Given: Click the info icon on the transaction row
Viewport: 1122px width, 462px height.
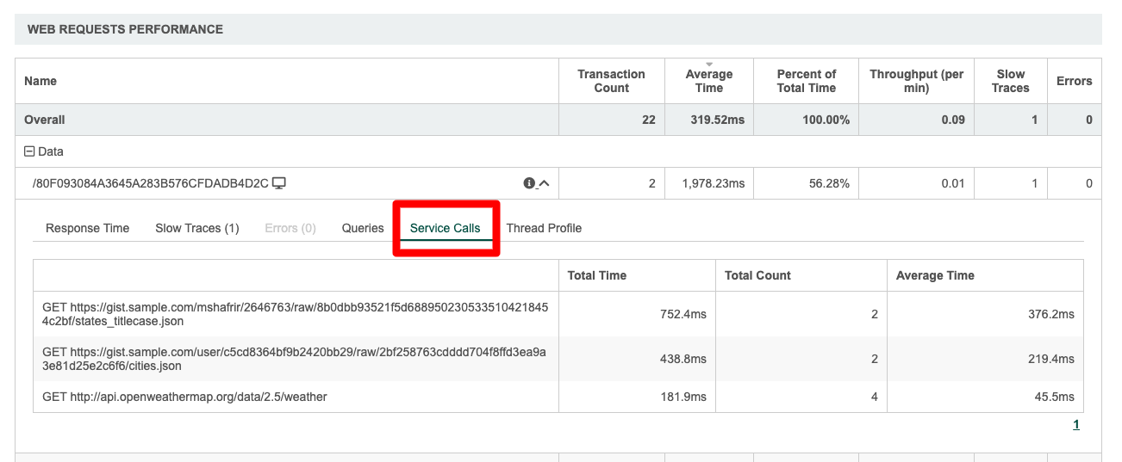Looking at the screenshot, I should 529,183.
